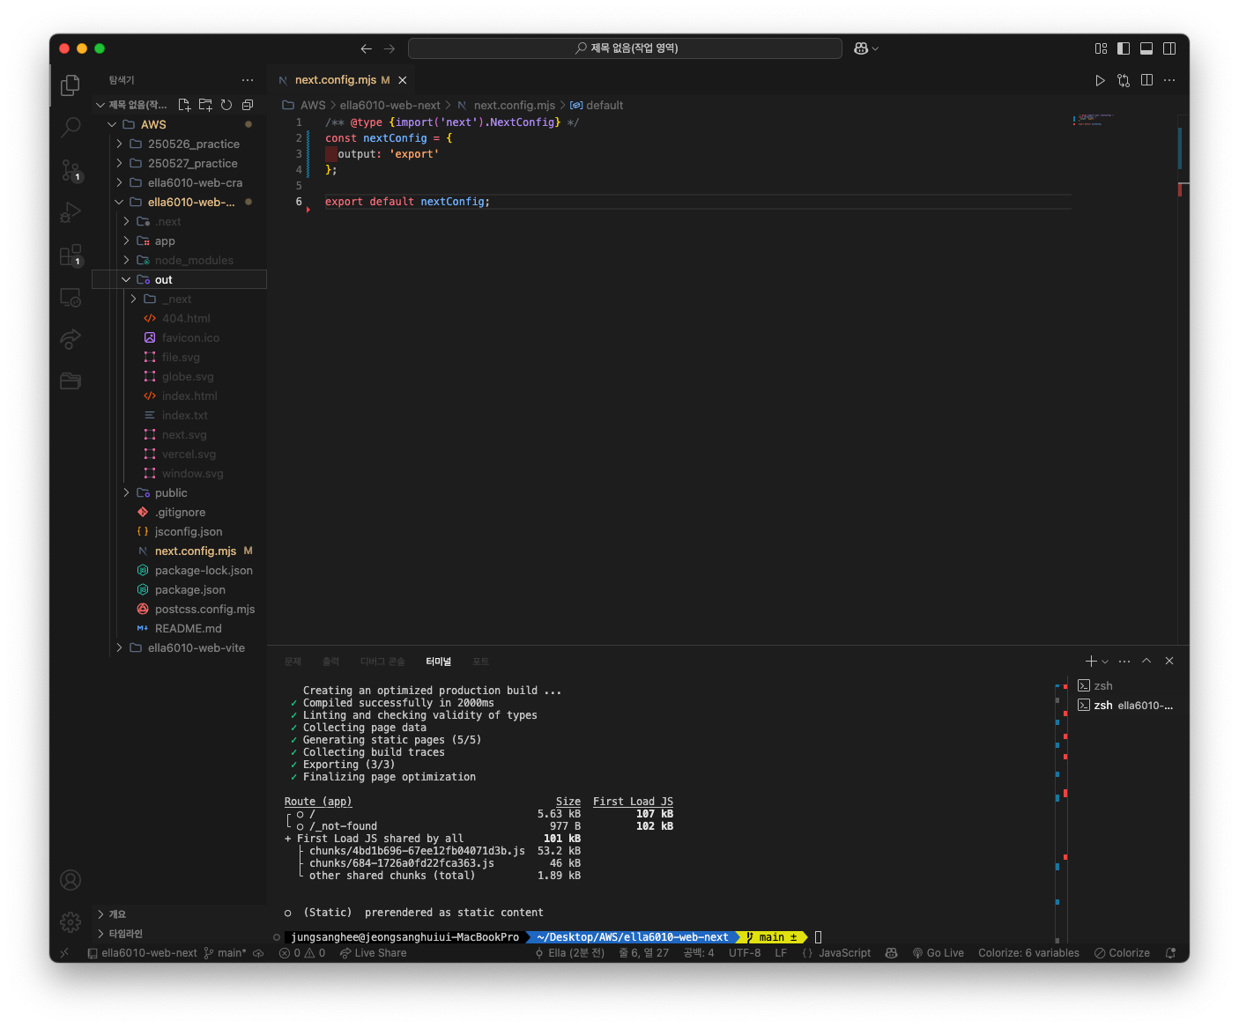Viewport: 1239px width, 1028px height.
Task: Collapse the out folder
Action: 126,279
